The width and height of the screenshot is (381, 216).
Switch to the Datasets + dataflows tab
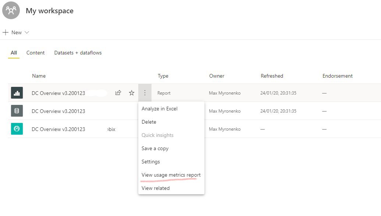[x=78, y=53]
